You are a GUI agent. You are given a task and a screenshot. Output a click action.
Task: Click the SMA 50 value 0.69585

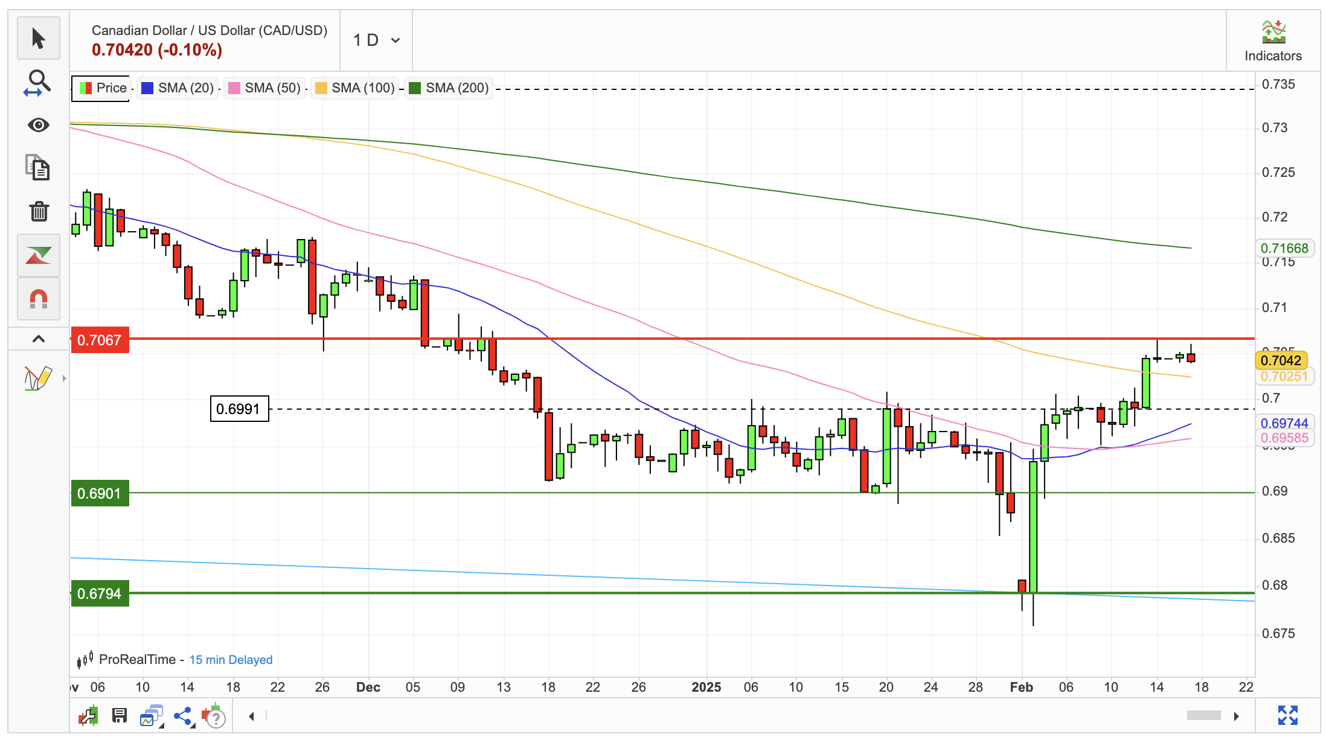pyautogui.click(x=1284, y=438)
